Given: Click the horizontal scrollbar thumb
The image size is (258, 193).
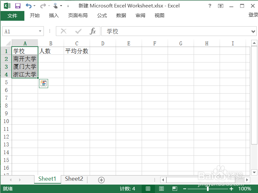Looking at the screenshot, I should point(201,180).
